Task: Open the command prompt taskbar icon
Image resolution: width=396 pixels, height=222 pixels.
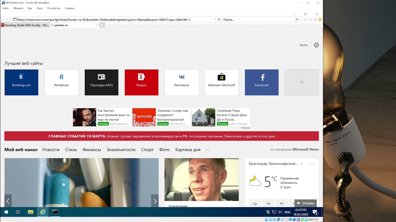Action: click(55, 212)
